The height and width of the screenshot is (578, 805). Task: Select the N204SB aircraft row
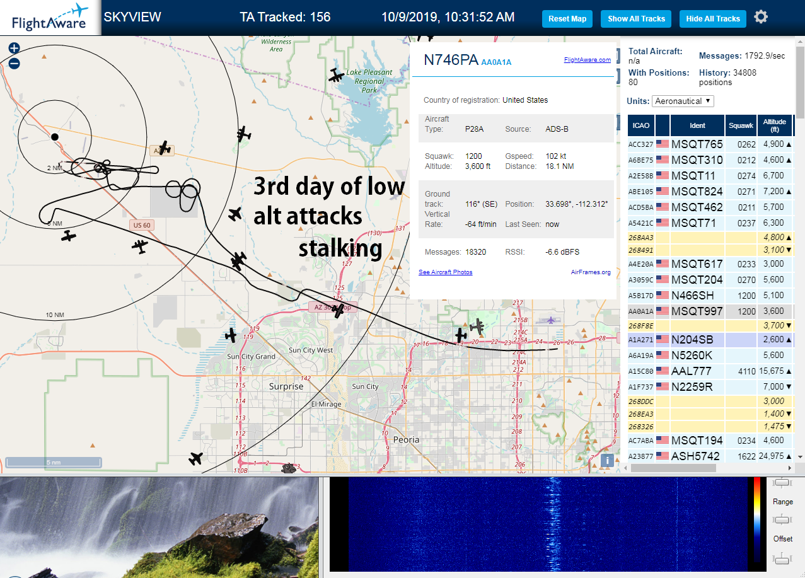click(x=711, y=340)
